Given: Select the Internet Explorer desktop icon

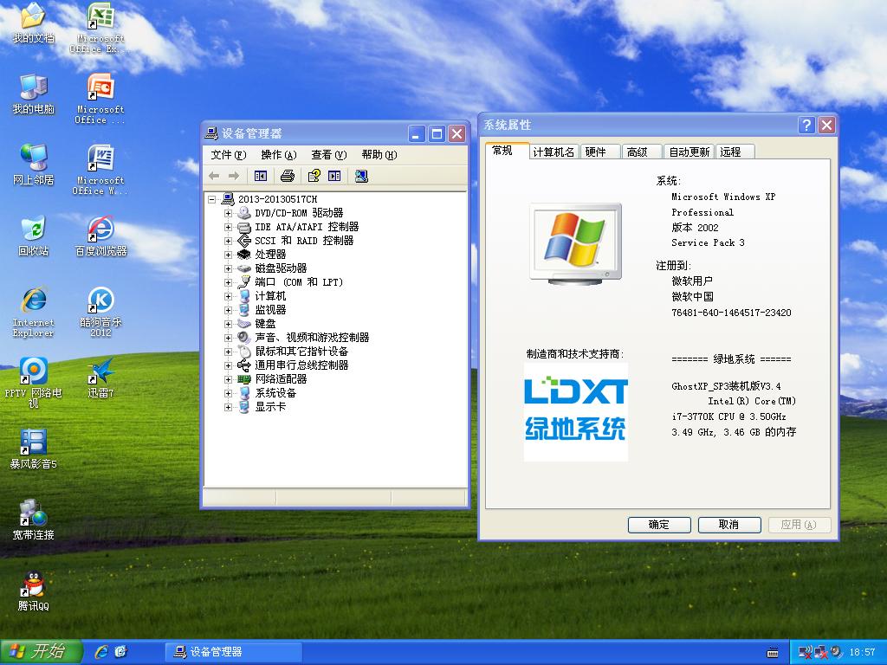Looking at the screenshot, I should tap(34, 312).
